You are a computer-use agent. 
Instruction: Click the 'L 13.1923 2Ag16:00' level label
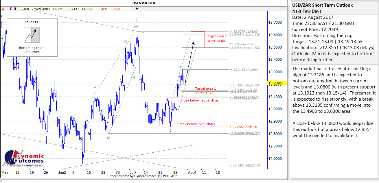[245, 85]
